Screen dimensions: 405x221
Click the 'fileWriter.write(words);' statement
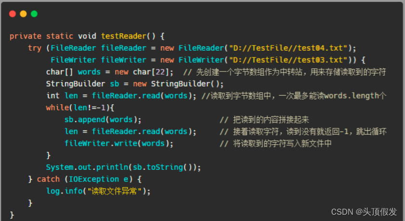coord(119,143)
